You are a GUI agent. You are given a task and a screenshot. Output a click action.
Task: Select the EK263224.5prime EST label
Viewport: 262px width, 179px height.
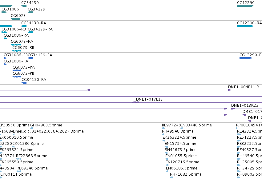click(179, 137)
